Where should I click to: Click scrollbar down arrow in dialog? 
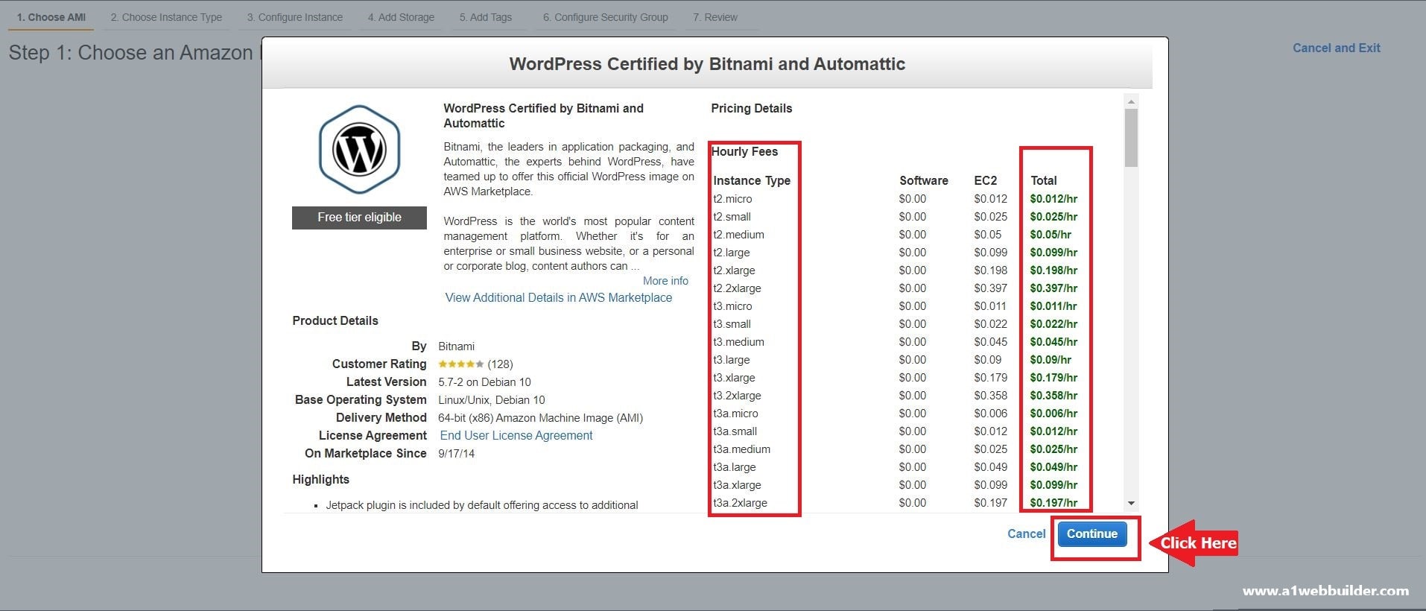(x=1131, y=504)
